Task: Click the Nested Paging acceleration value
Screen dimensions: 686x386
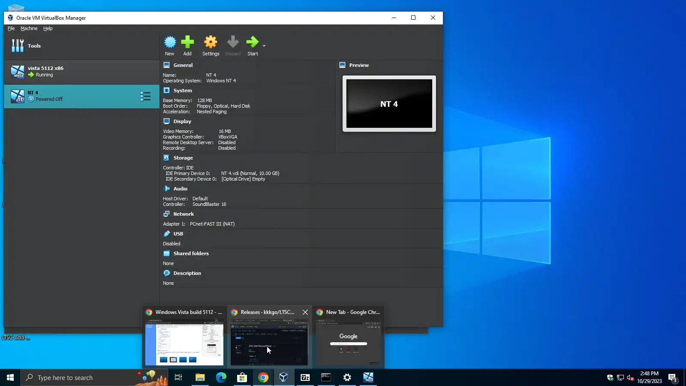Action: (211, 112)
